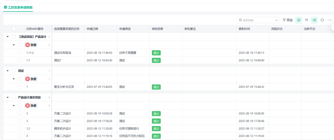Check the 测试 group checkbox
This screenshot has height=140, width=334.
tap(14, 71)
